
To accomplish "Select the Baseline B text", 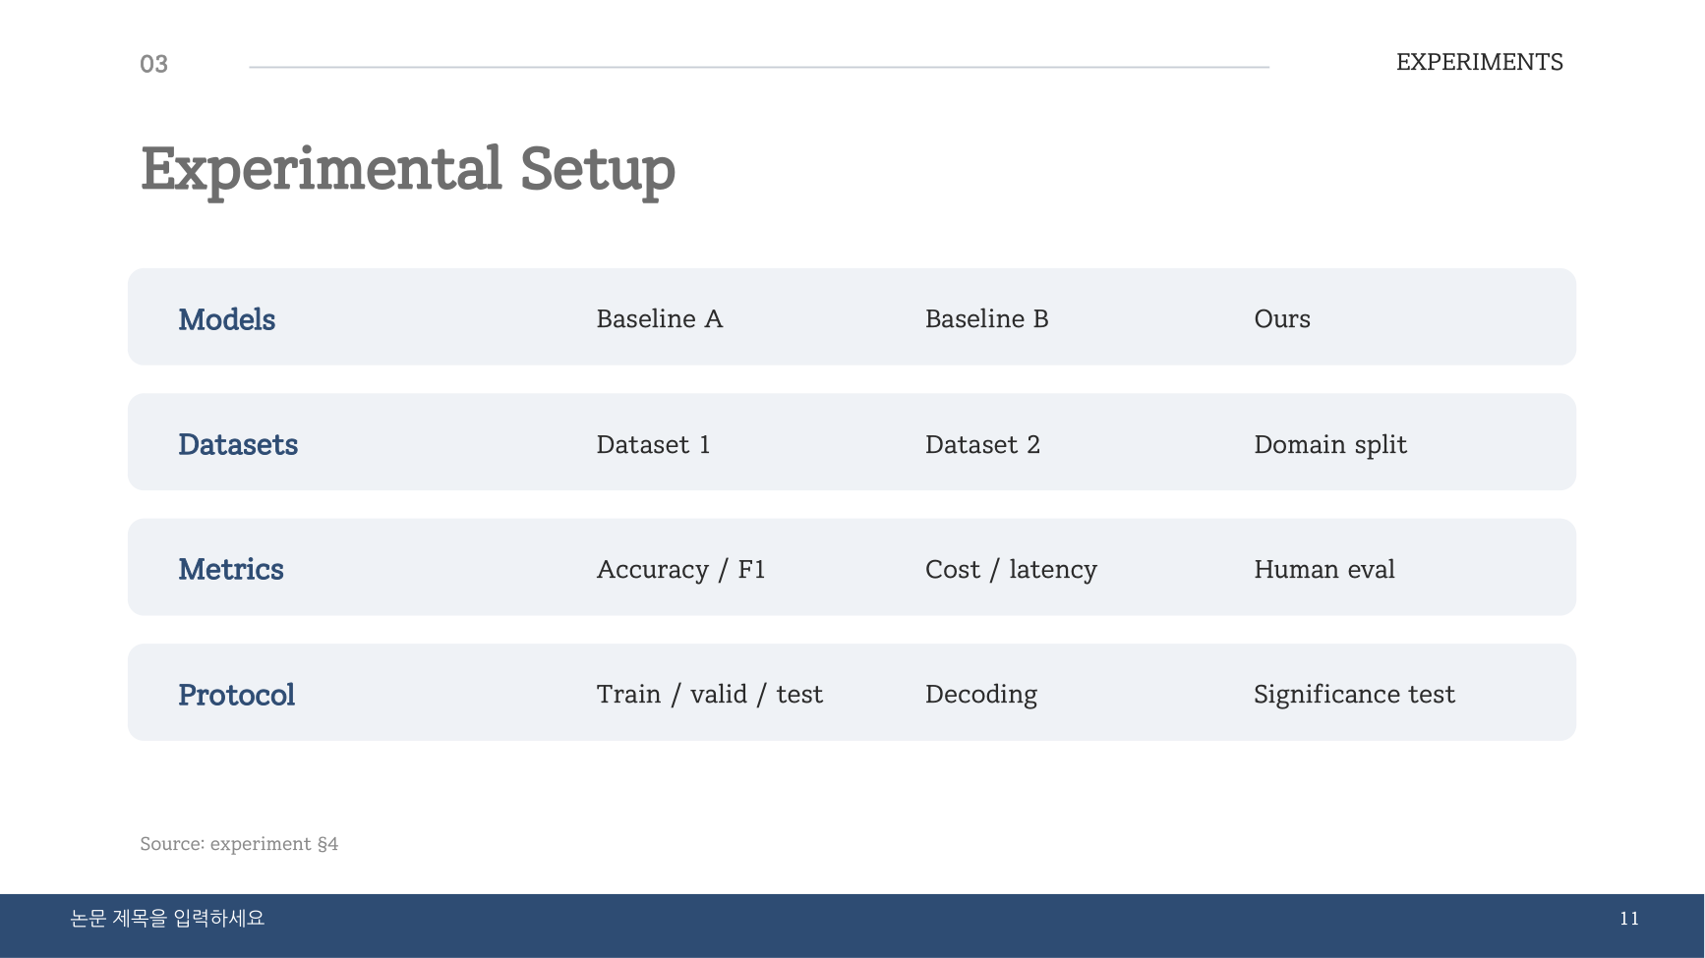I will (986, 318).
